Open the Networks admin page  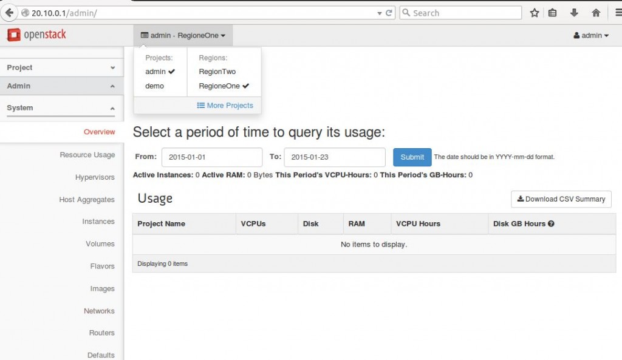pos(98,311)
